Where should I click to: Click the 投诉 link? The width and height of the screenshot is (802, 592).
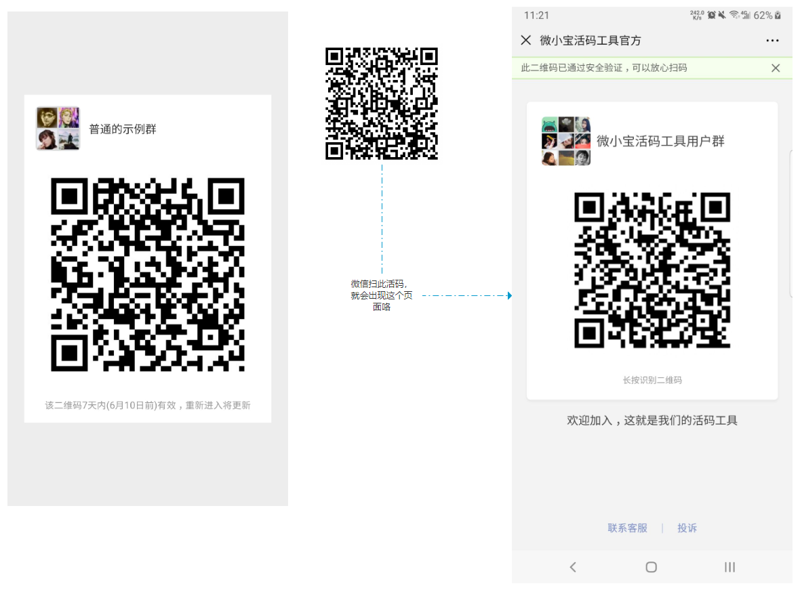[x=687, y=528]
